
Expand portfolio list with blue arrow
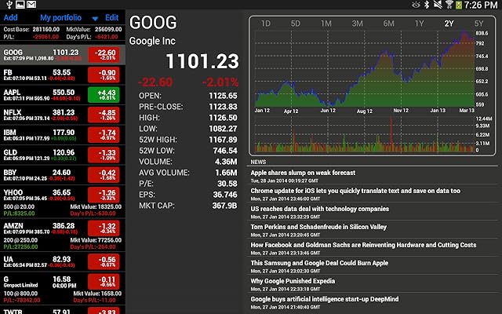pyautogui.click(x=95, y=19)
